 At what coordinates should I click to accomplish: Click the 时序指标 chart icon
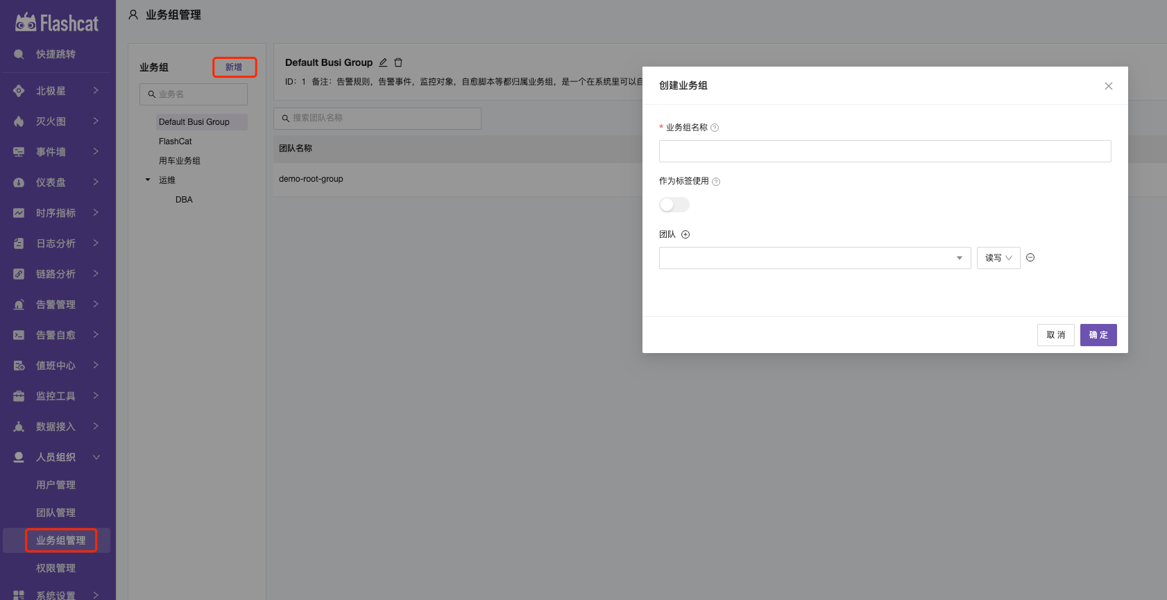(19, 213)
